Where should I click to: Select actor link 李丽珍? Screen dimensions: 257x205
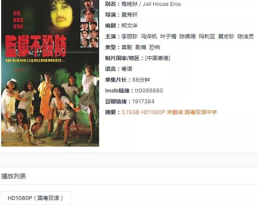(x=129, y=37)
